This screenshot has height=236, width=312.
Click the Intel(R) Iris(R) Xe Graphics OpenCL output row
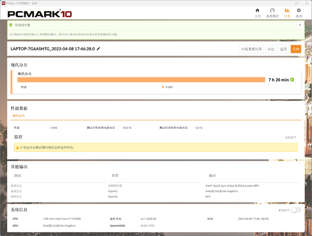[x=222, y=191]
